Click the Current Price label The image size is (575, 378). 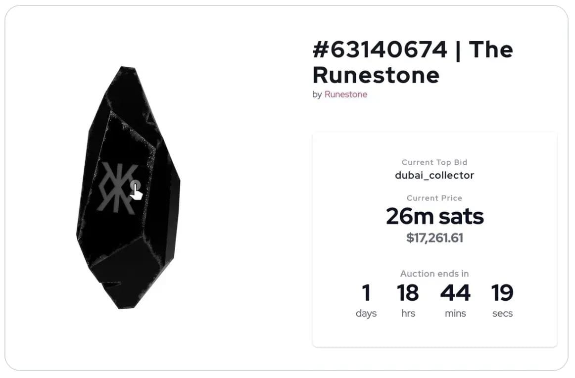point(434,198)
